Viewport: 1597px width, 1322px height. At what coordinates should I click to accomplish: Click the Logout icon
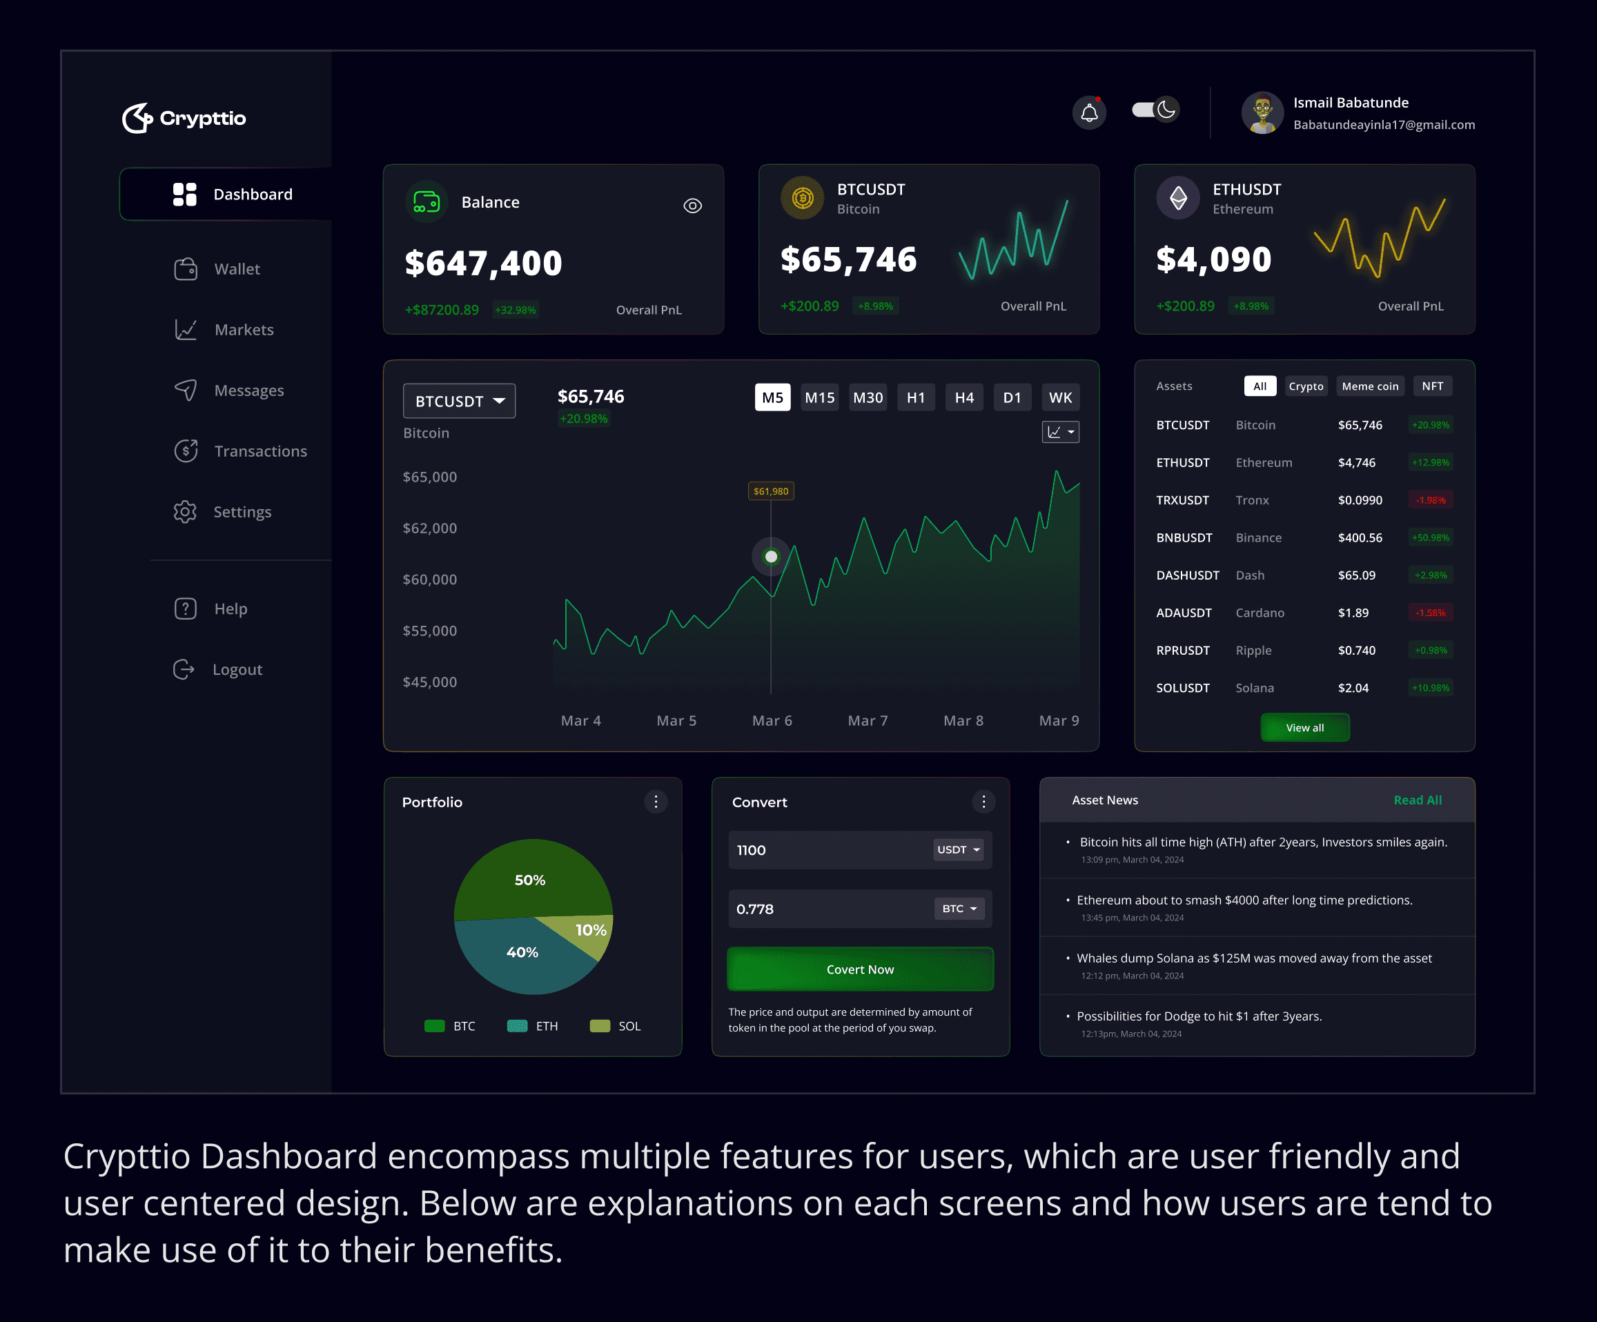184,669
